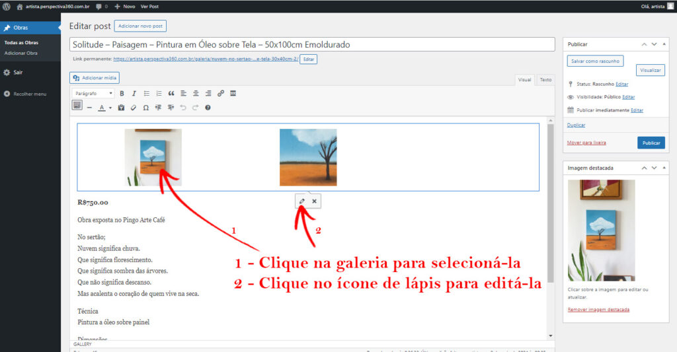Insert a bulleted list
677x352 pixels.
[x=146, y=93]
